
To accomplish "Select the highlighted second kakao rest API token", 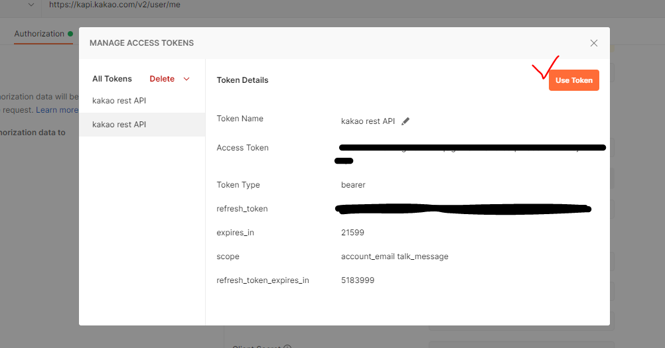I will click(x=142, y=125).
